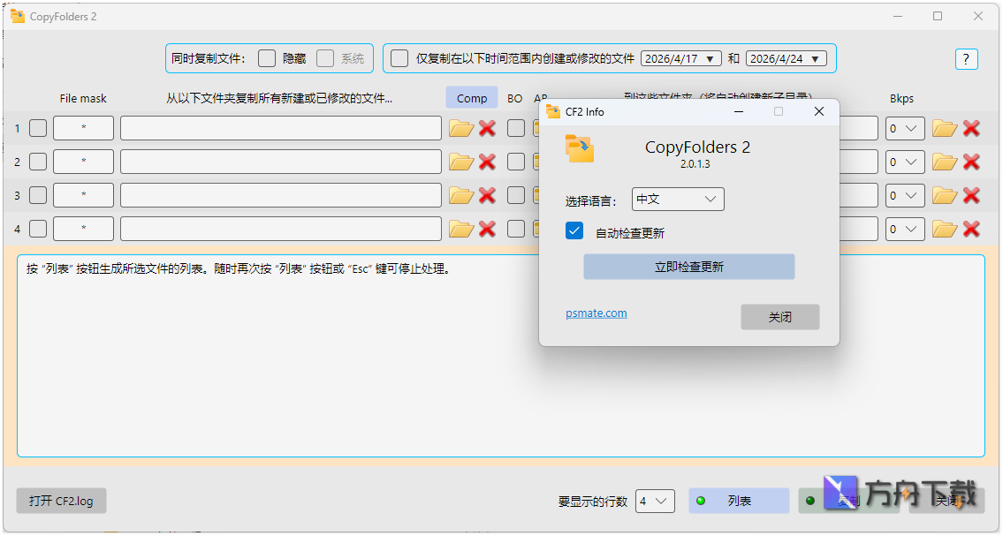Disable 自动检查更新 in CF2 Info
The width and height of the screenshot is (1003, 536).
(x=574, y=230)
